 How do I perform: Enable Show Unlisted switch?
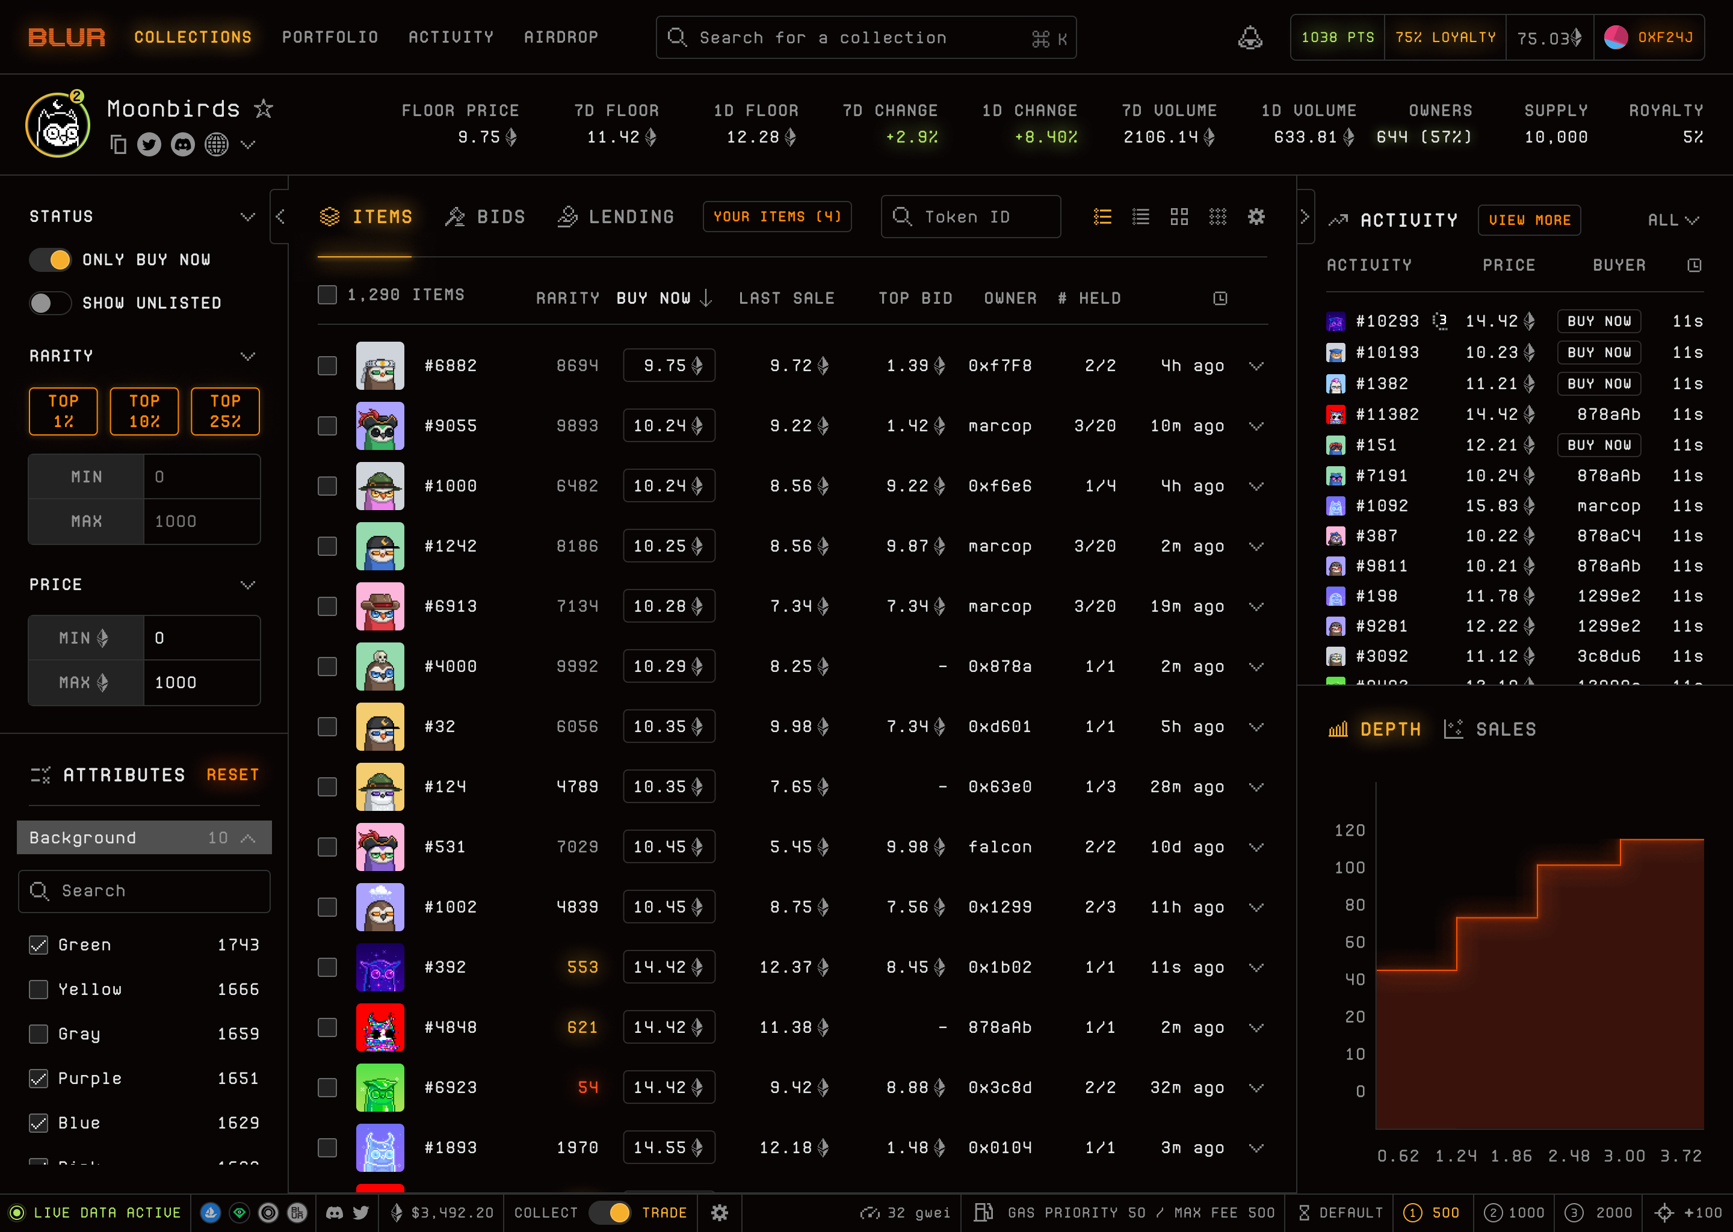click(x=50, y=303)
